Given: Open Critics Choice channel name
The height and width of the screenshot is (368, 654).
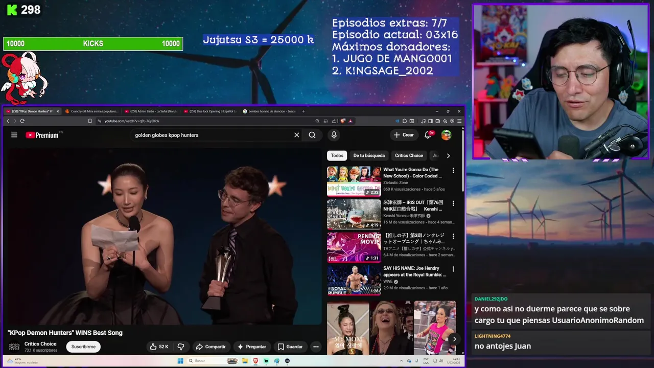Looking at the screenshot, I should pos(40,344).
